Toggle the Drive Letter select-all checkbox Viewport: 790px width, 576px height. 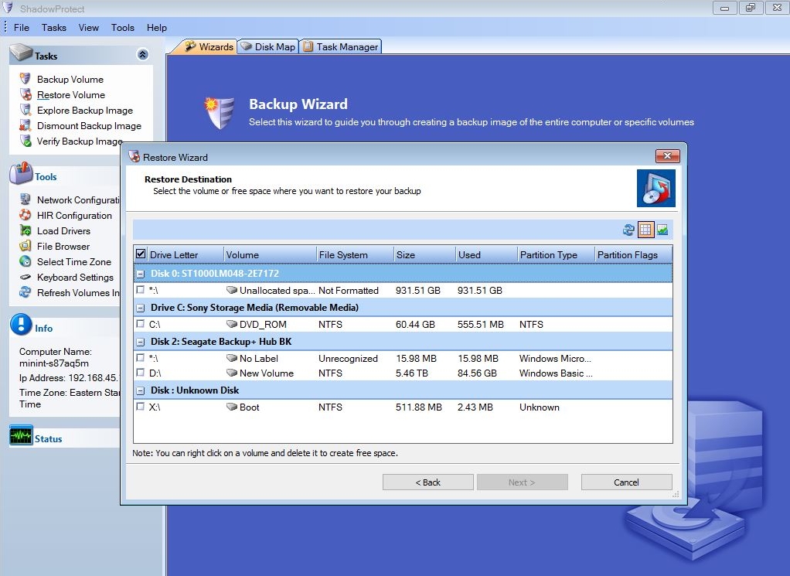139,254
